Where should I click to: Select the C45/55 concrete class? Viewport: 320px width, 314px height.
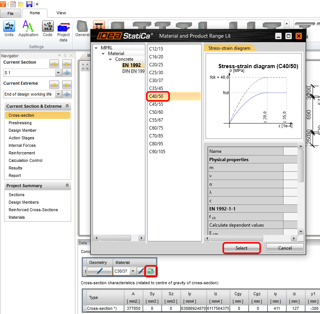(x=156, y=104)
